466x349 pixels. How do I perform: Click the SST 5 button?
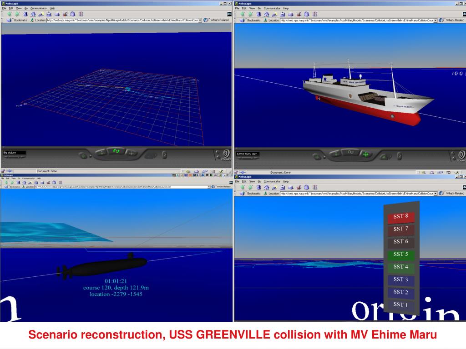[x=401, y=254]
